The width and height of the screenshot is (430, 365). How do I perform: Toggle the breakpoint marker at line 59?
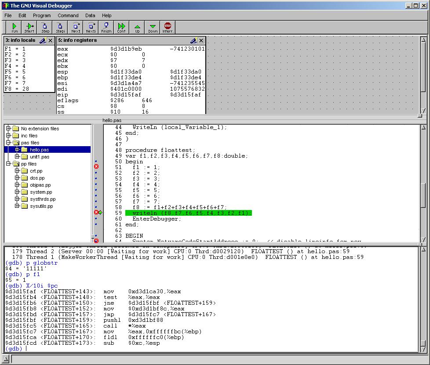tap(96, 212)
